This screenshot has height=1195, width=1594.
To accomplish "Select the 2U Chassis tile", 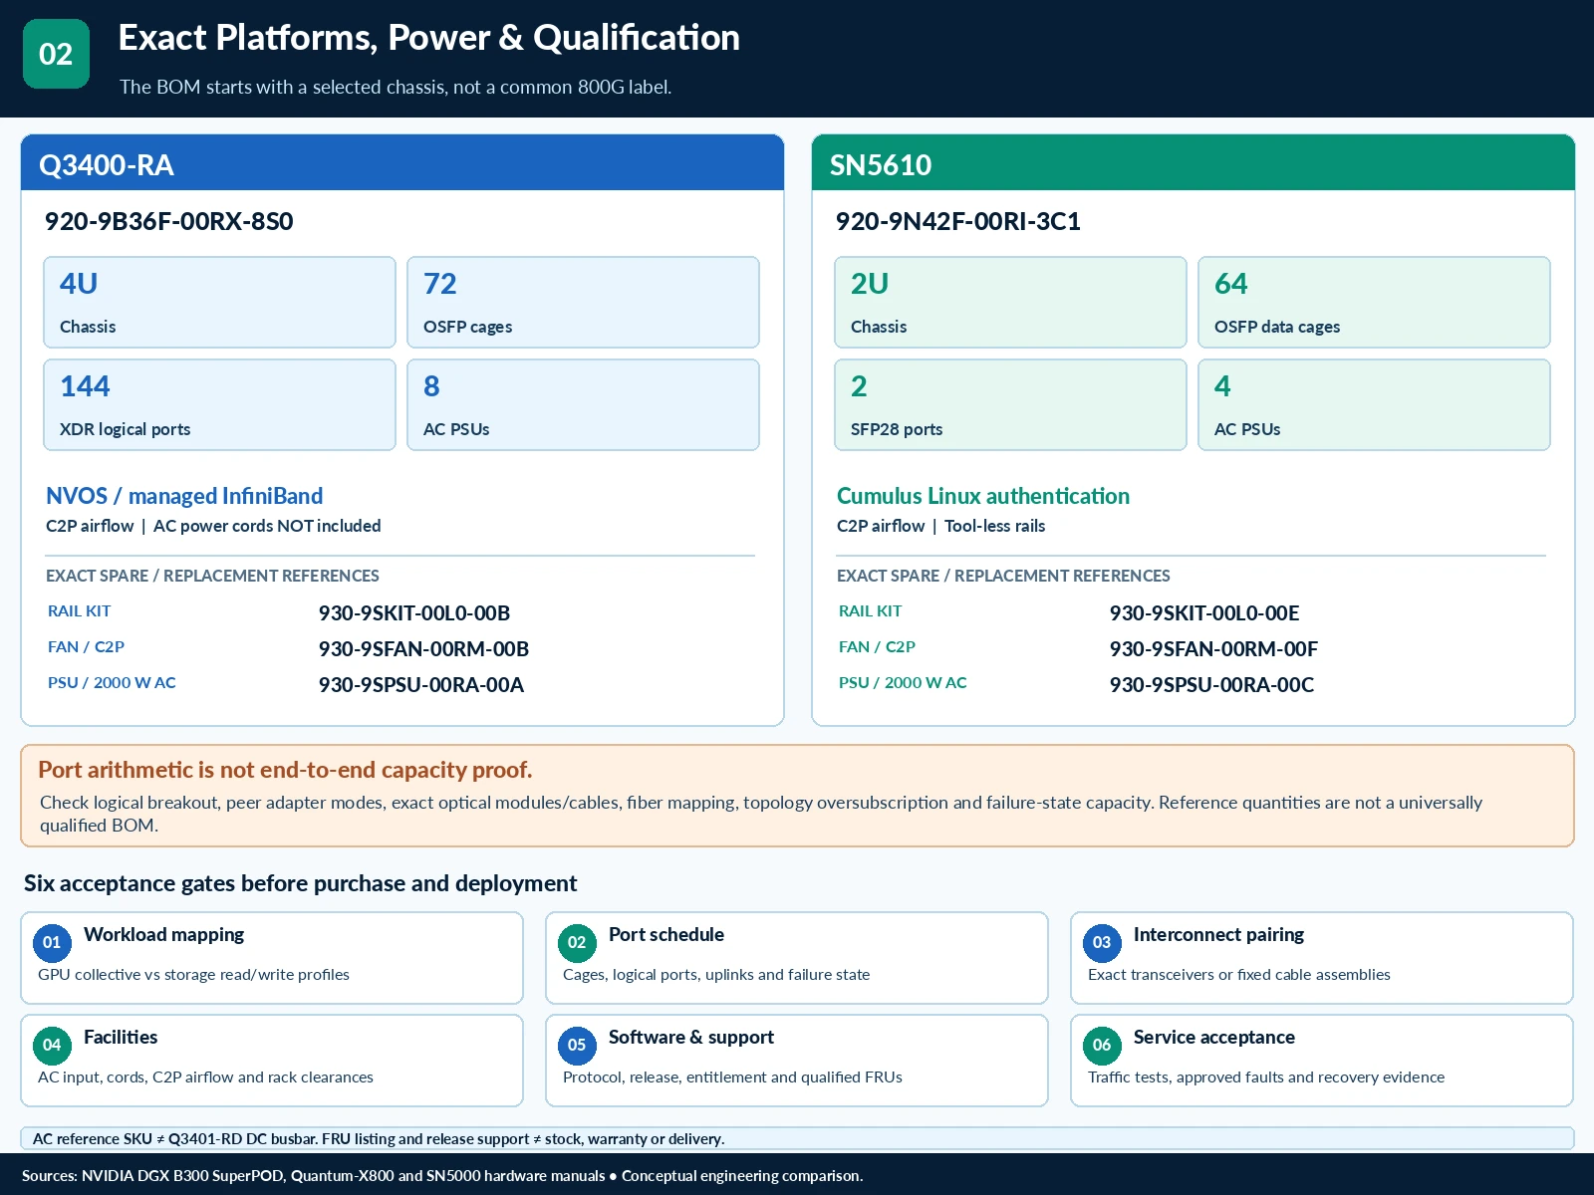I will 1010,303.
